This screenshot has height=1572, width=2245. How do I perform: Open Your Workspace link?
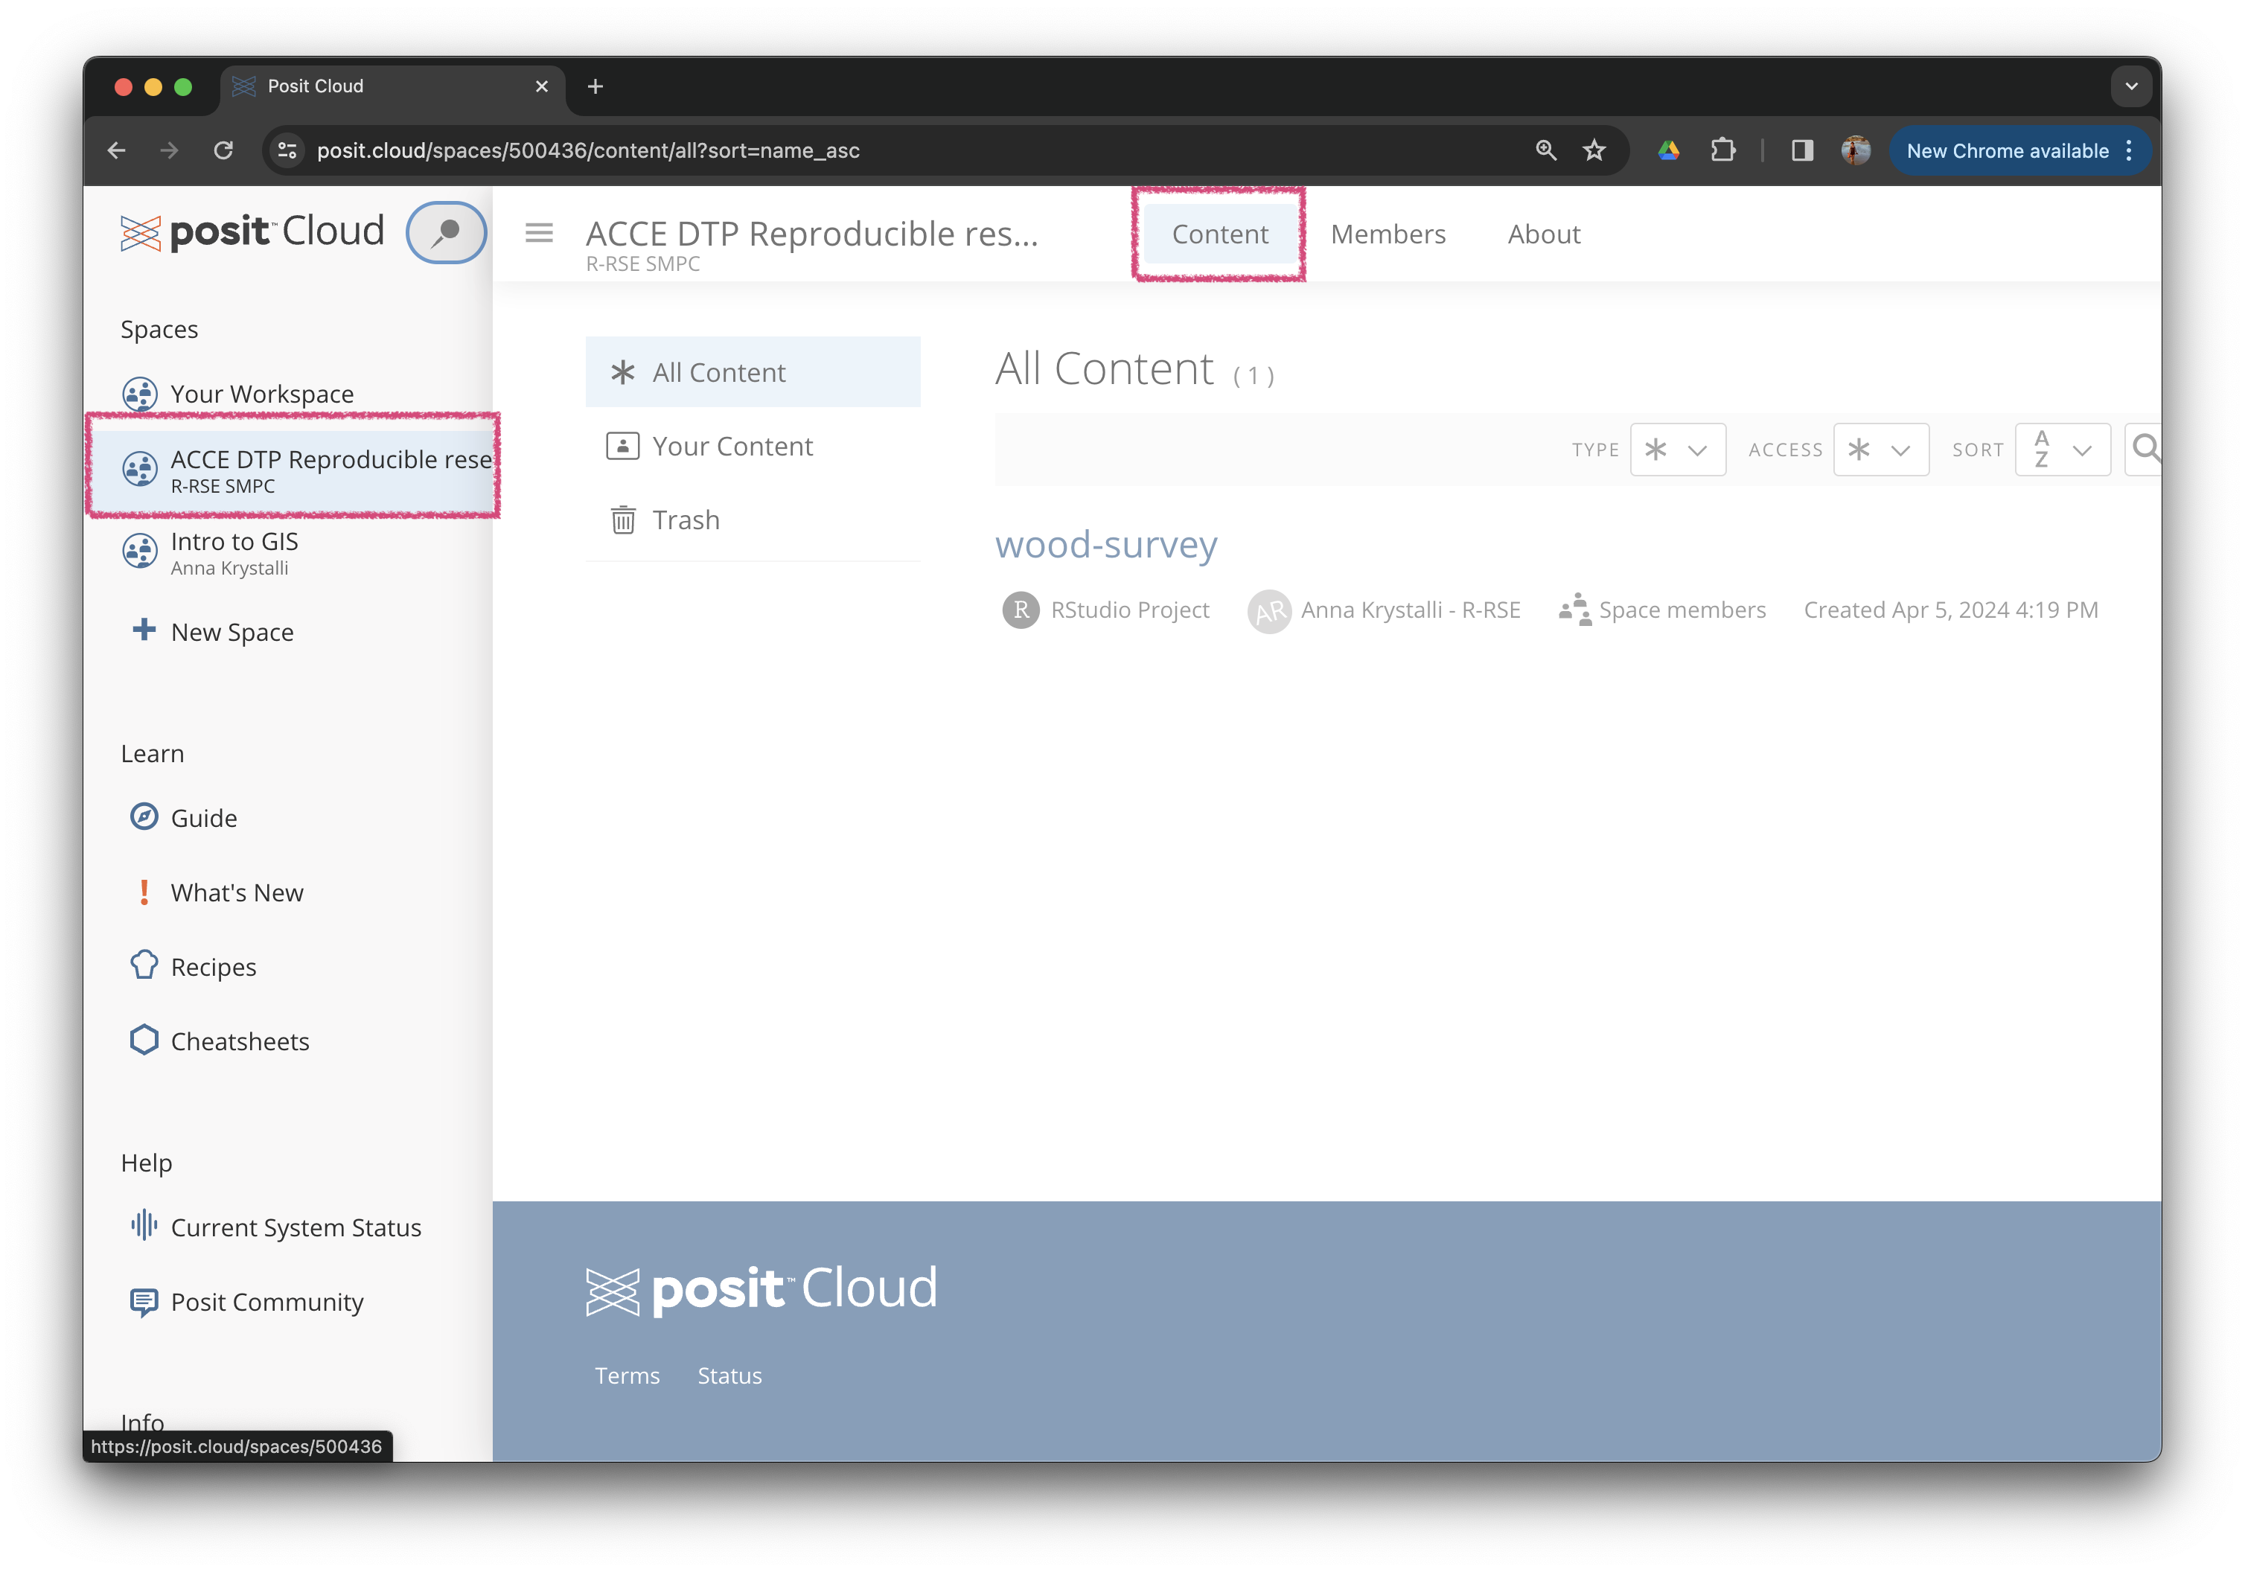[262, 394]
